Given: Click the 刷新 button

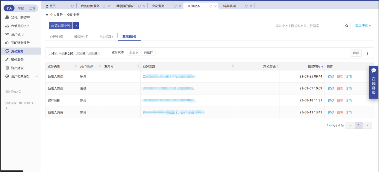Looking at the screenshot, I should click(x=356, y=53).
